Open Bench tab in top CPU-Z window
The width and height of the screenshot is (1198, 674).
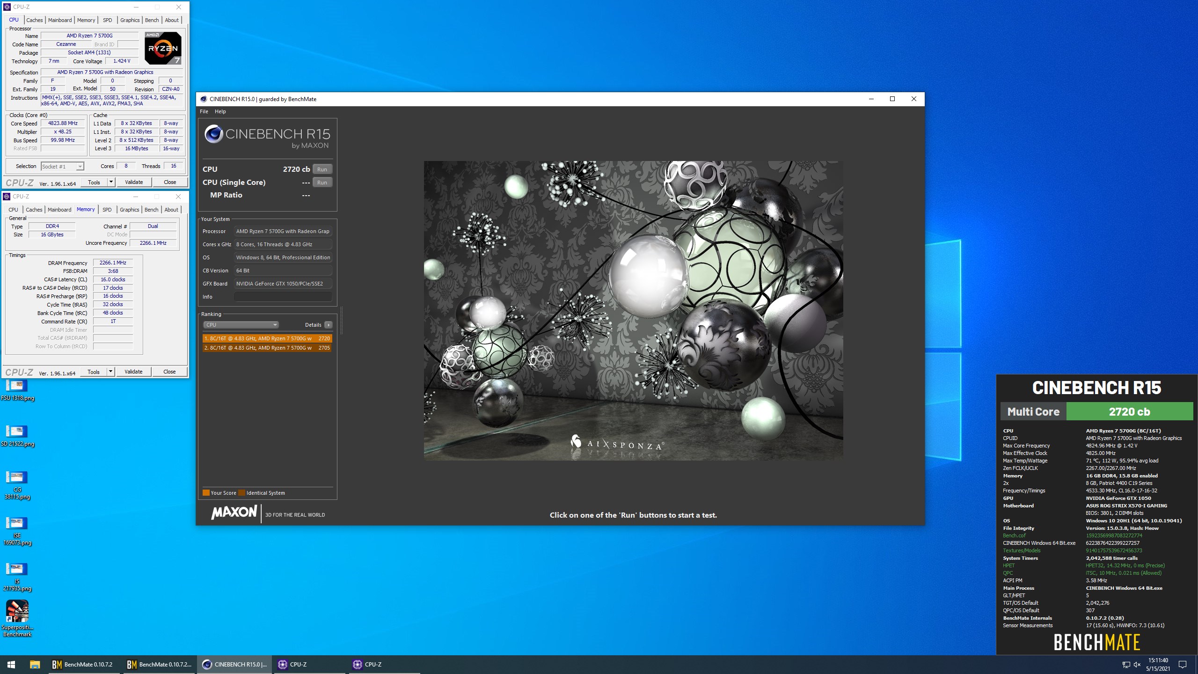tap(152, 20)
